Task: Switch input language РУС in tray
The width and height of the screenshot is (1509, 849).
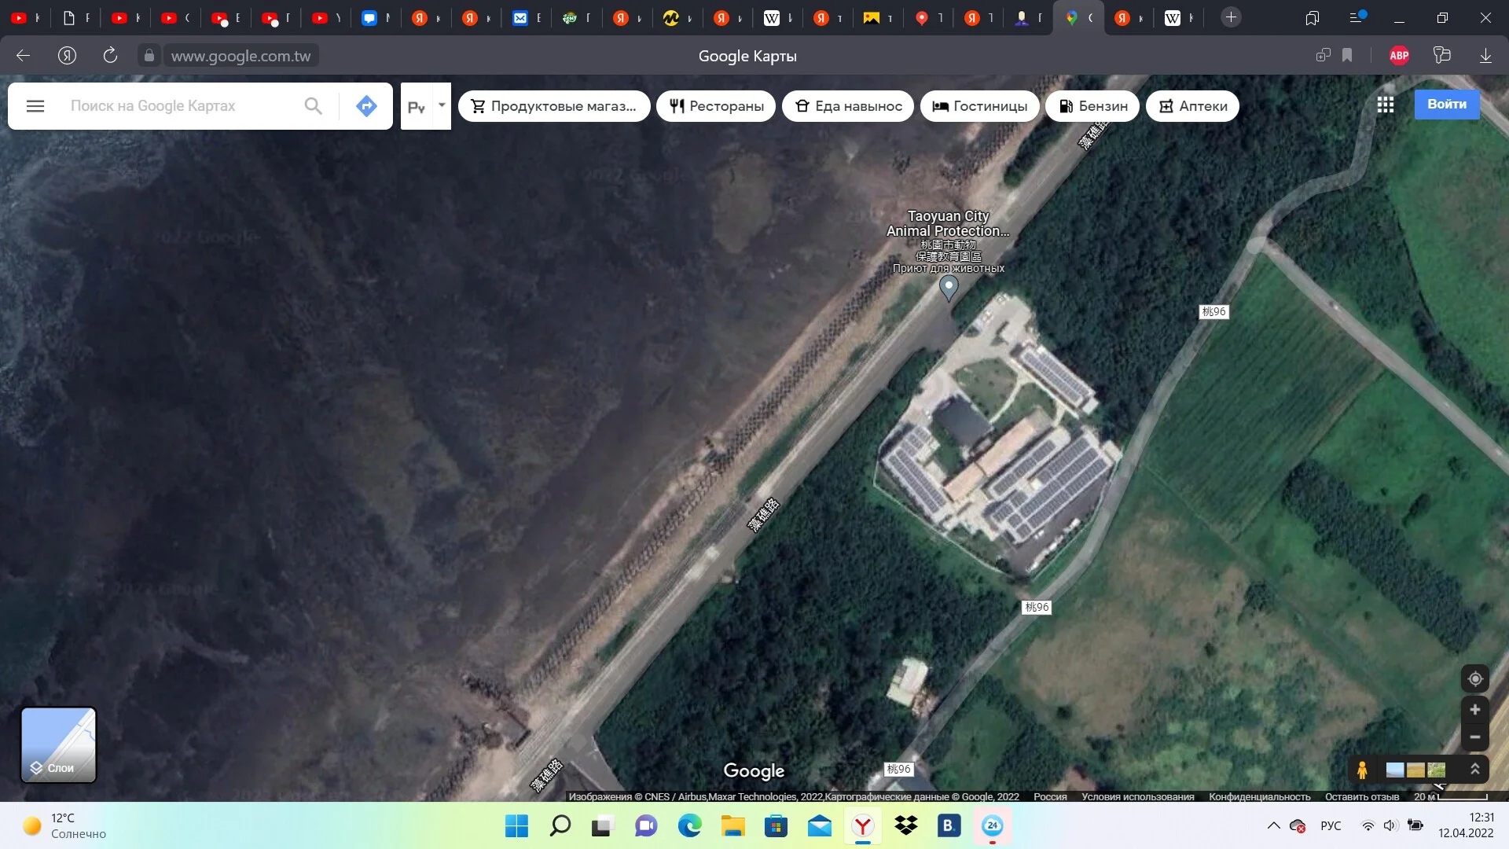Action: pos(1331,826)
